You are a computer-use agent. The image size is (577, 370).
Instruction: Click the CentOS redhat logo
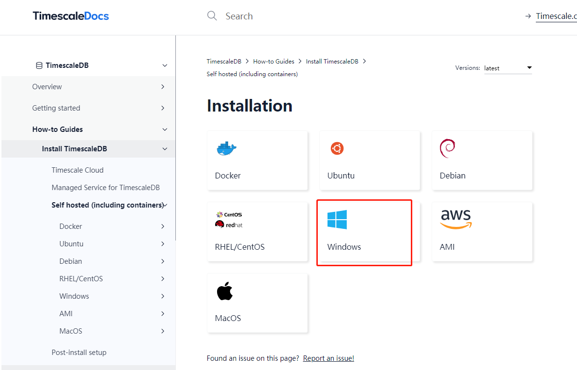[229, 220]
